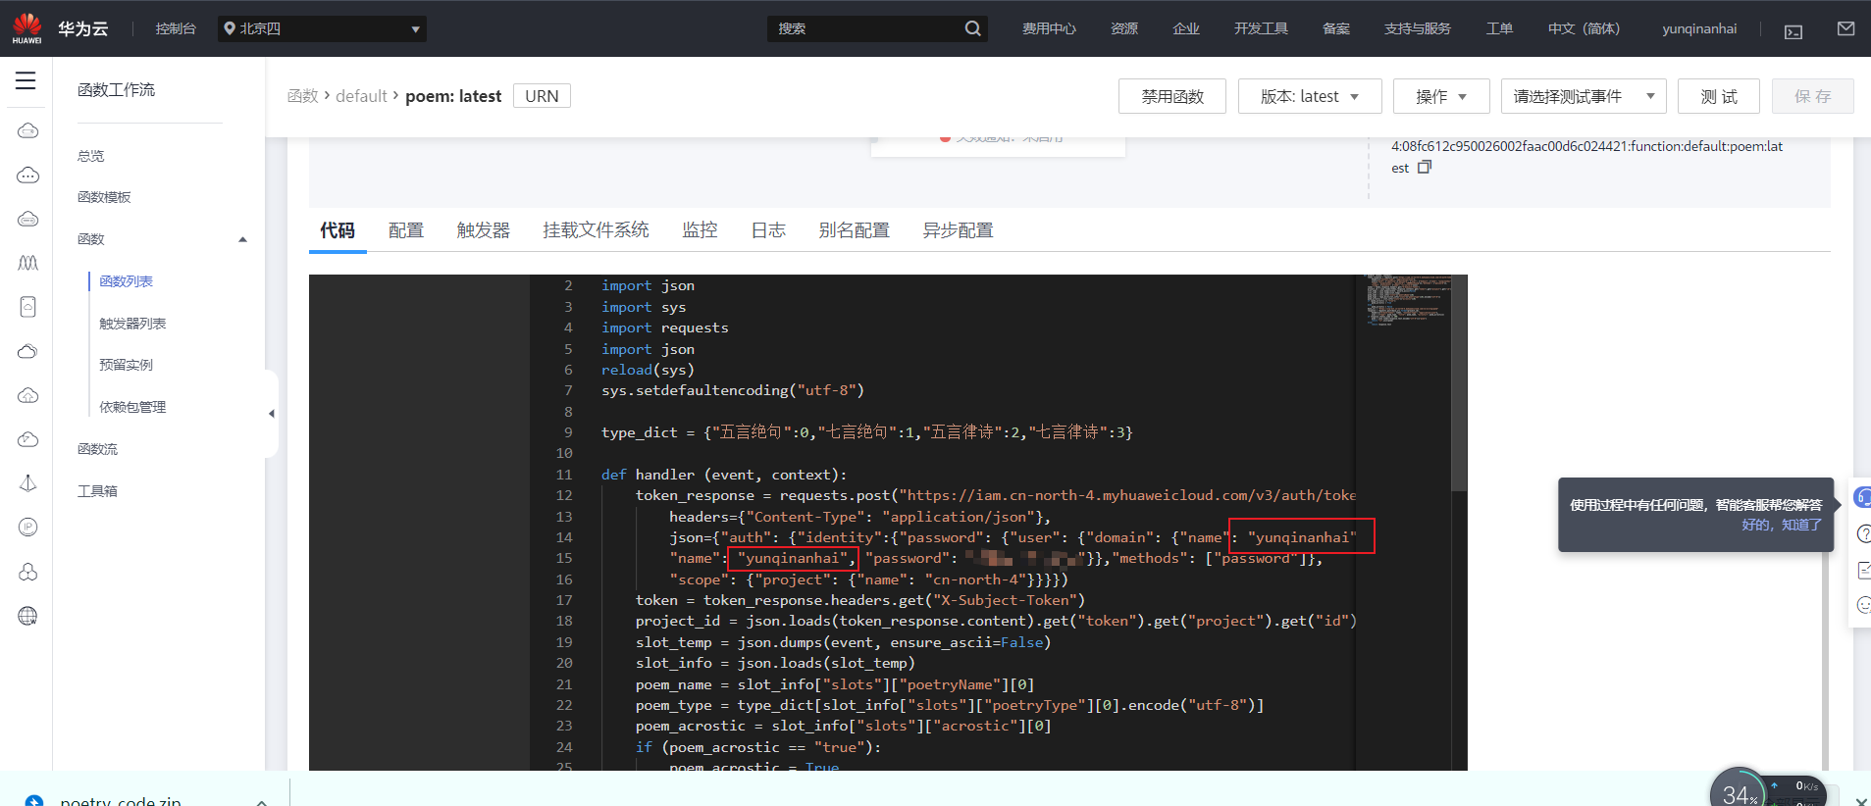Viewport: 1871px width, 806px height.
Task: Switch to the 监控 tab
Action: 701,230
